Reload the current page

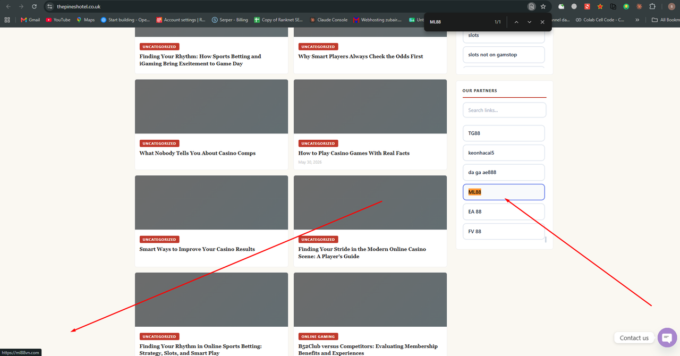click(x=35, y=6)
